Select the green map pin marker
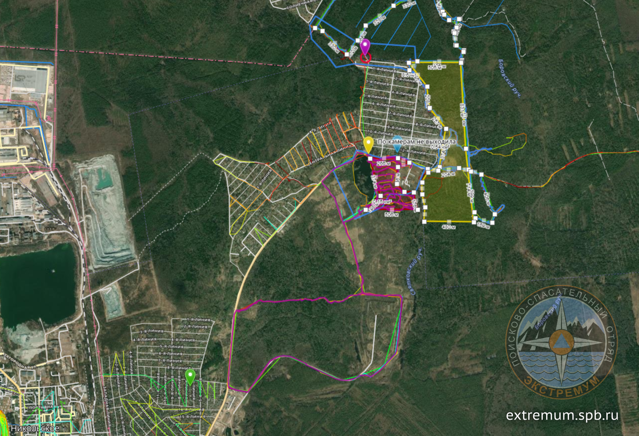Image resolution: width=639 pixels, height=436 pixels. click(x=190, y=376)
